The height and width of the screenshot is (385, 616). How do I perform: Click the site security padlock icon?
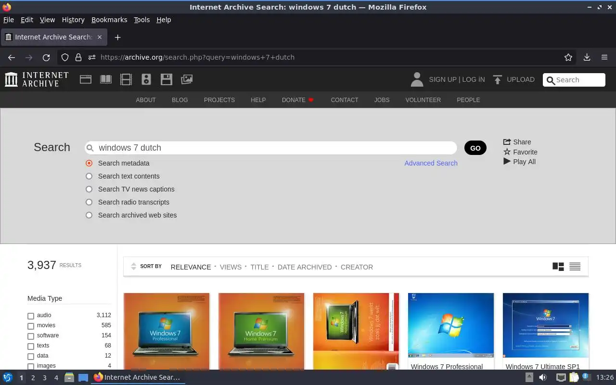click(78, 57)
